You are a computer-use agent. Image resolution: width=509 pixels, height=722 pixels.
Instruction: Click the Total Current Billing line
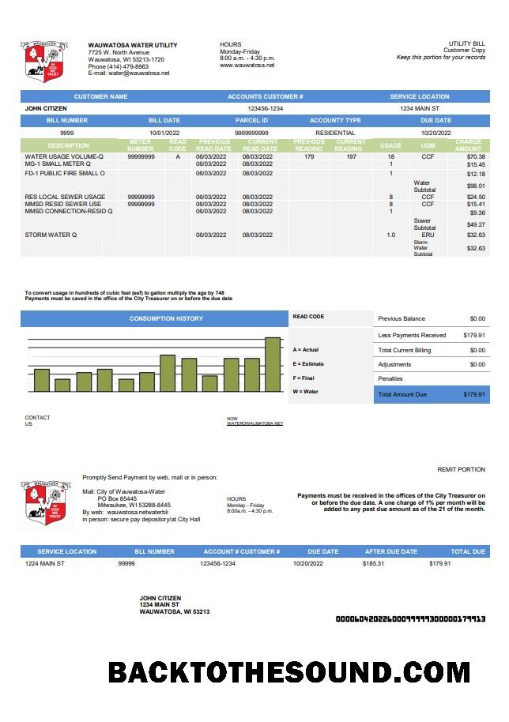tap(432, 351)
